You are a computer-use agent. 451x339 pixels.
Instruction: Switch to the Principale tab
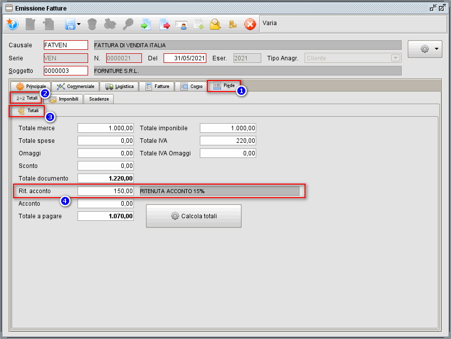point(31,87)
